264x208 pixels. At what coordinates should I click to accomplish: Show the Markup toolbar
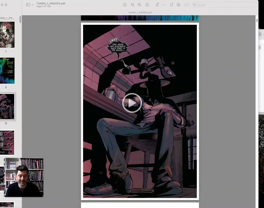(178, 5)
